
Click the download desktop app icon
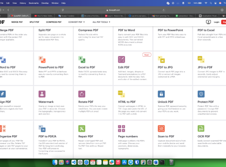point(208,22)
